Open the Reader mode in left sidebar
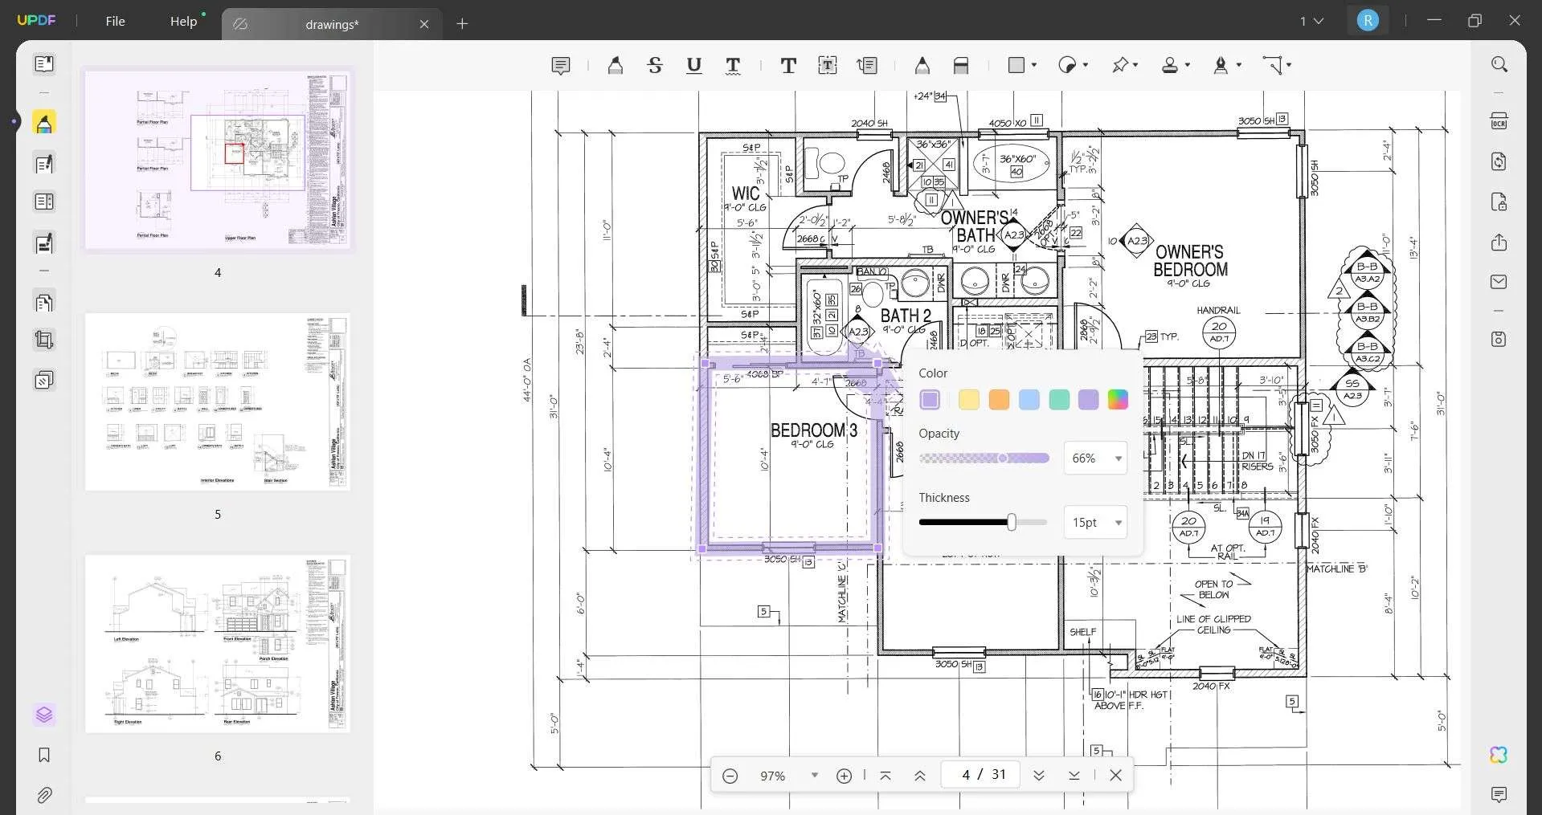The width and height of the screenshot is (1542, 815). (x=44, y=64)
